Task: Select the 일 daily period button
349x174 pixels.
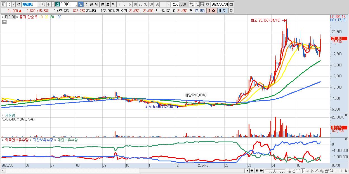Action: pos(81,4)
